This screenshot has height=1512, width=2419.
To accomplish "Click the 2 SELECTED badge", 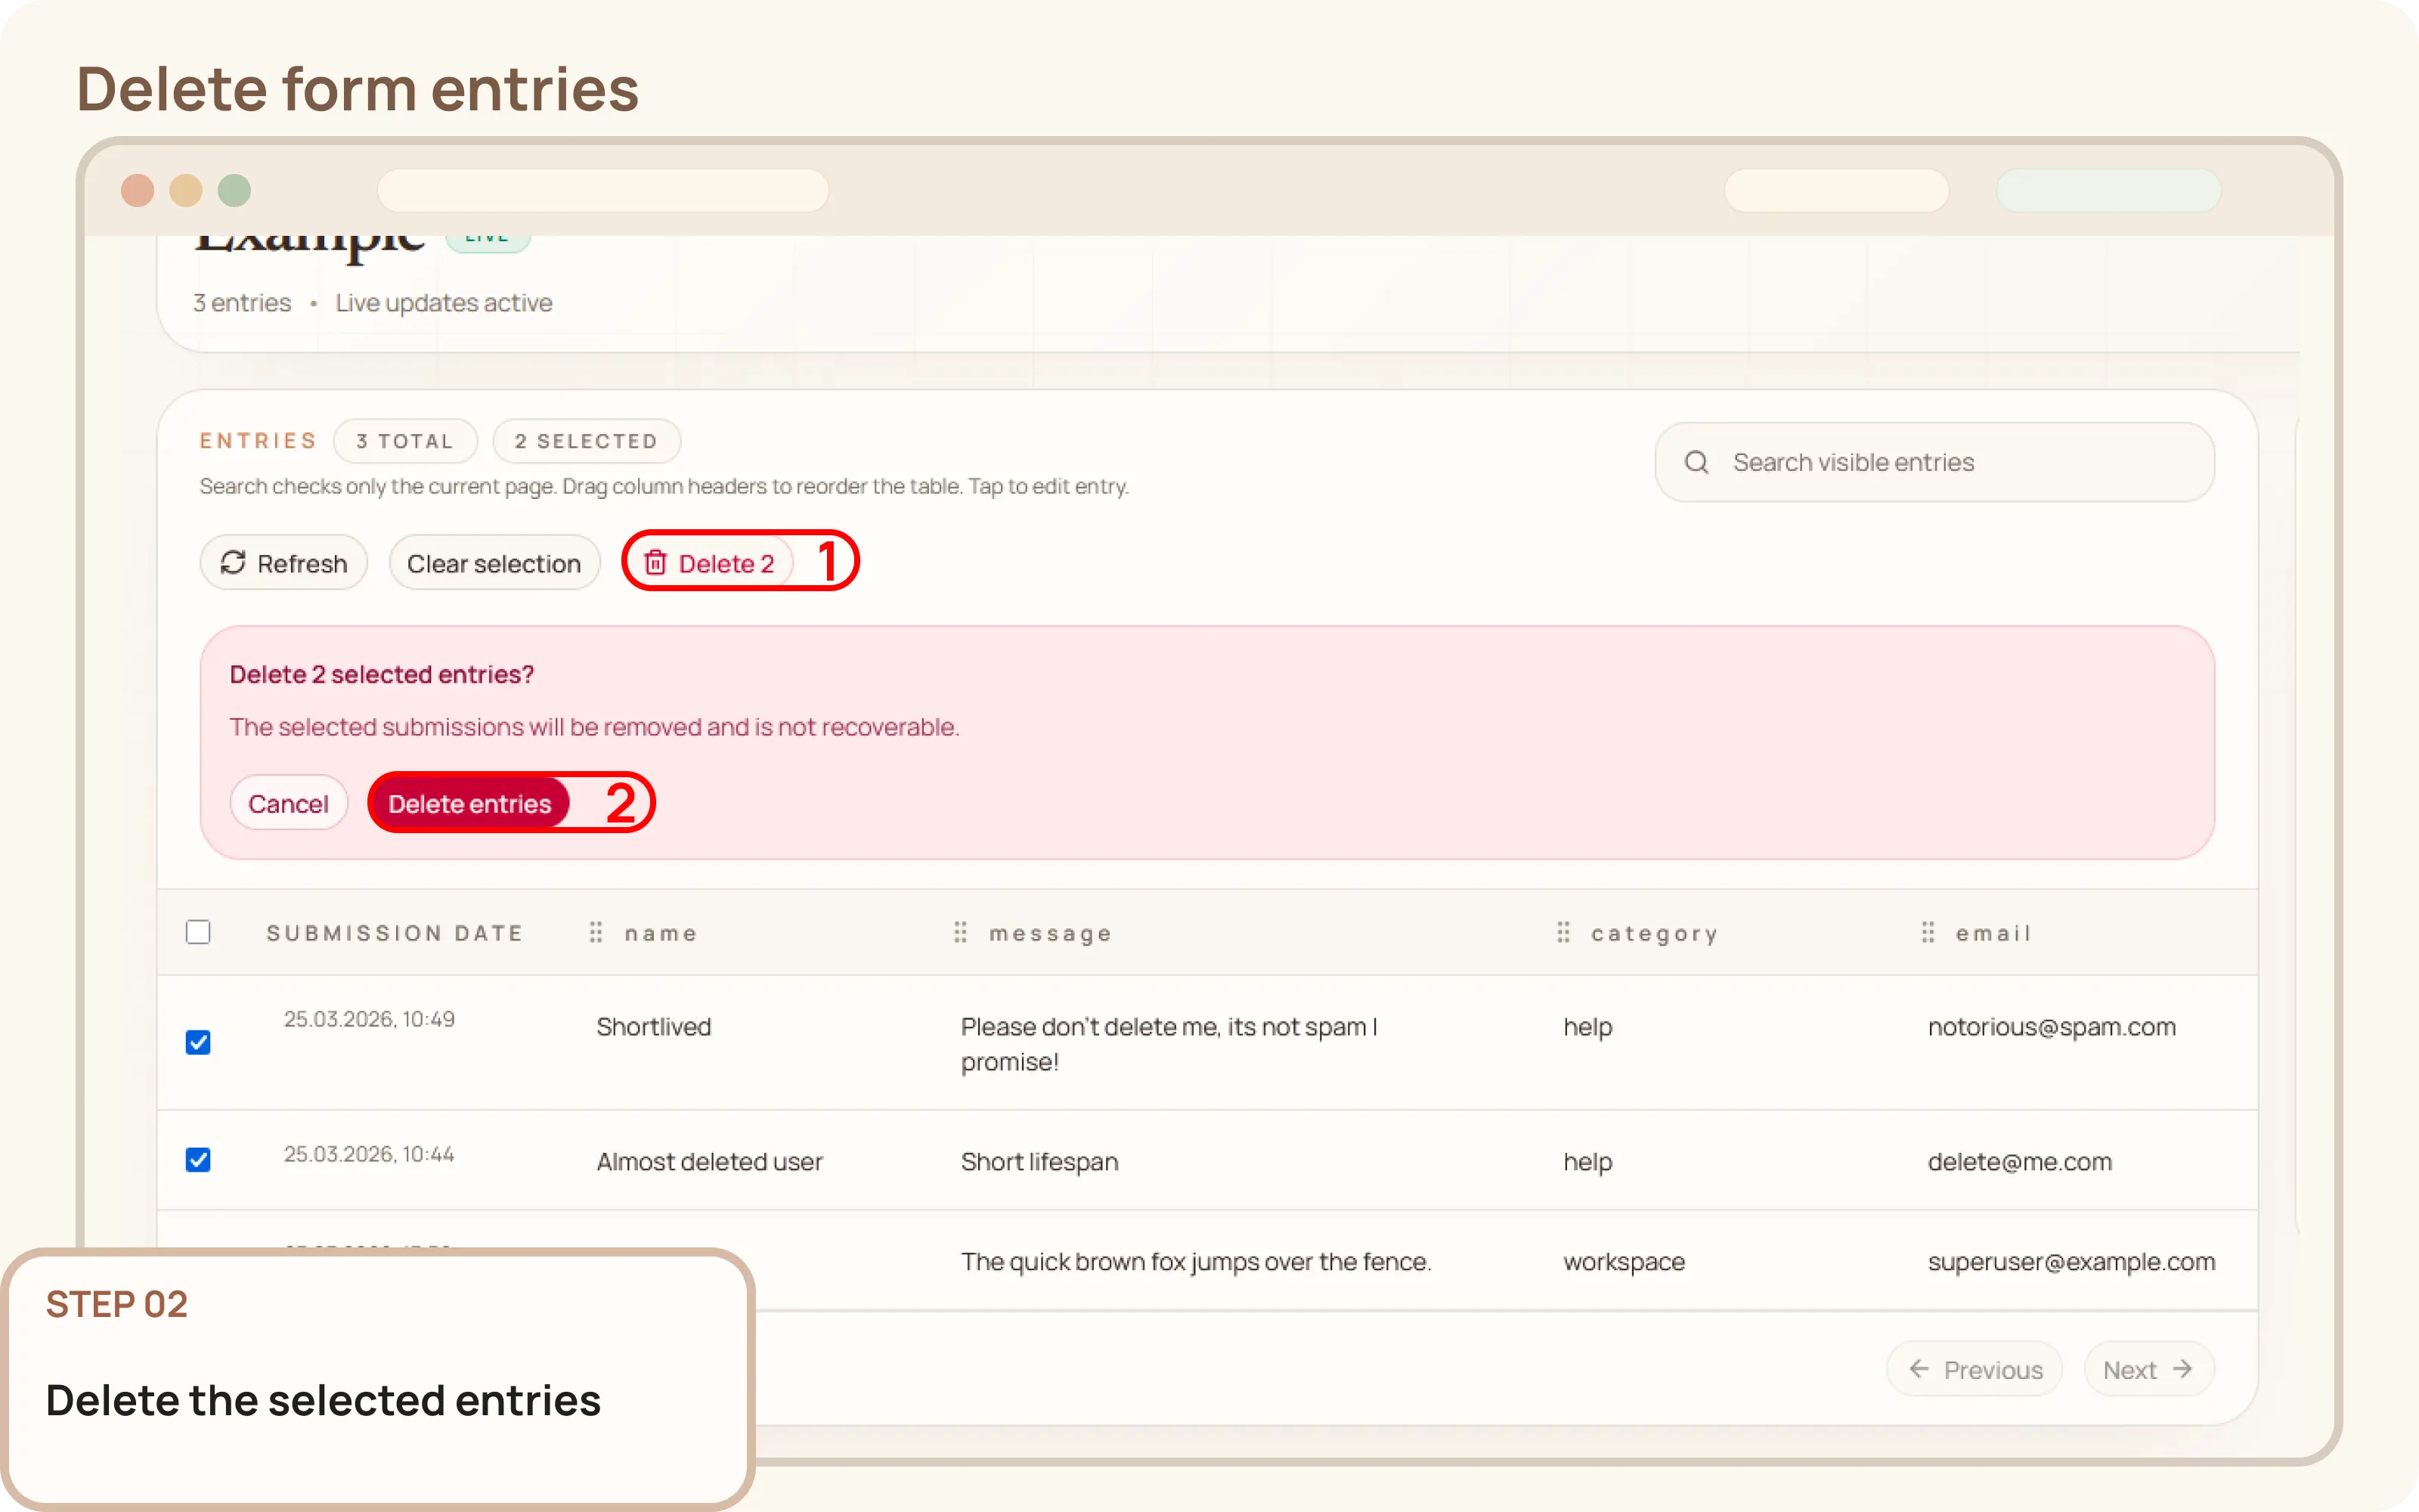I will point(587,441).
